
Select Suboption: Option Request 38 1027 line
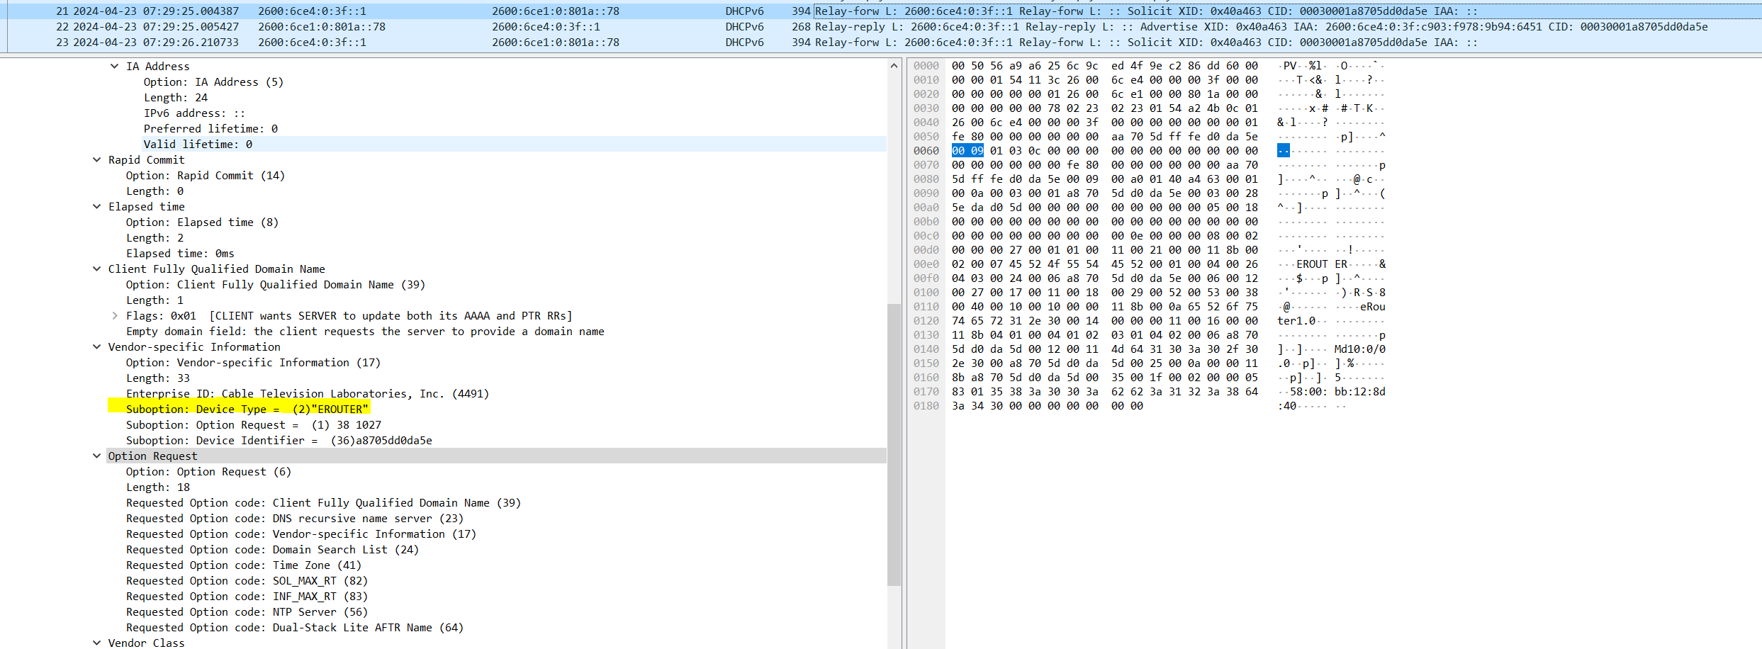pos(254,424)
